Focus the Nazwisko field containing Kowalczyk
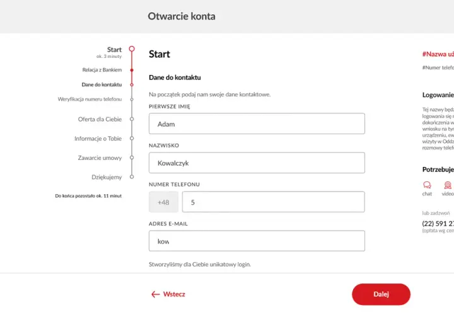 [257, 163]
